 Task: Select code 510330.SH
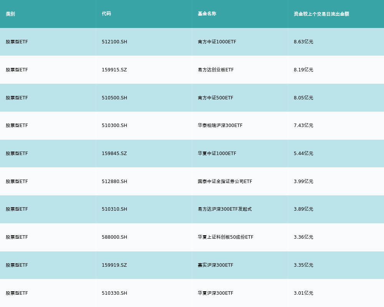click(x=114, y=293)
